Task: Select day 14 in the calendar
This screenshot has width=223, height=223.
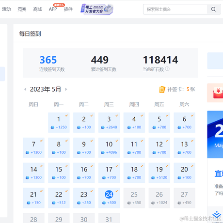Action: (33, 173)
